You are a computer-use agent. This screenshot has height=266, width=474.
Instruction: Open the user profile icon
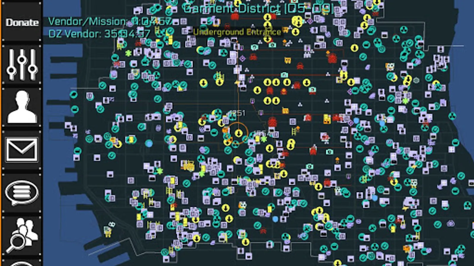tap(22, 107)
